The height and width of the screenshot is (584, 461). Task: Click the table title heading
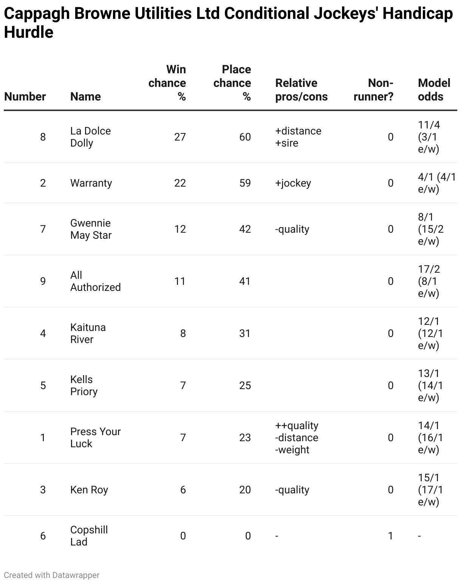[x=229, y=23]
